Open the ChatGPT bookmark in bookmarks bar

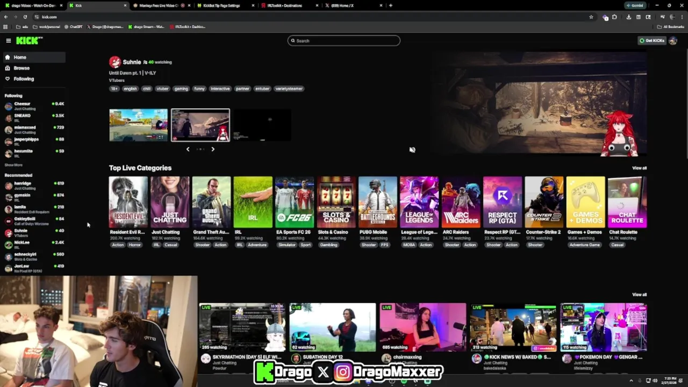click(74, 26)
